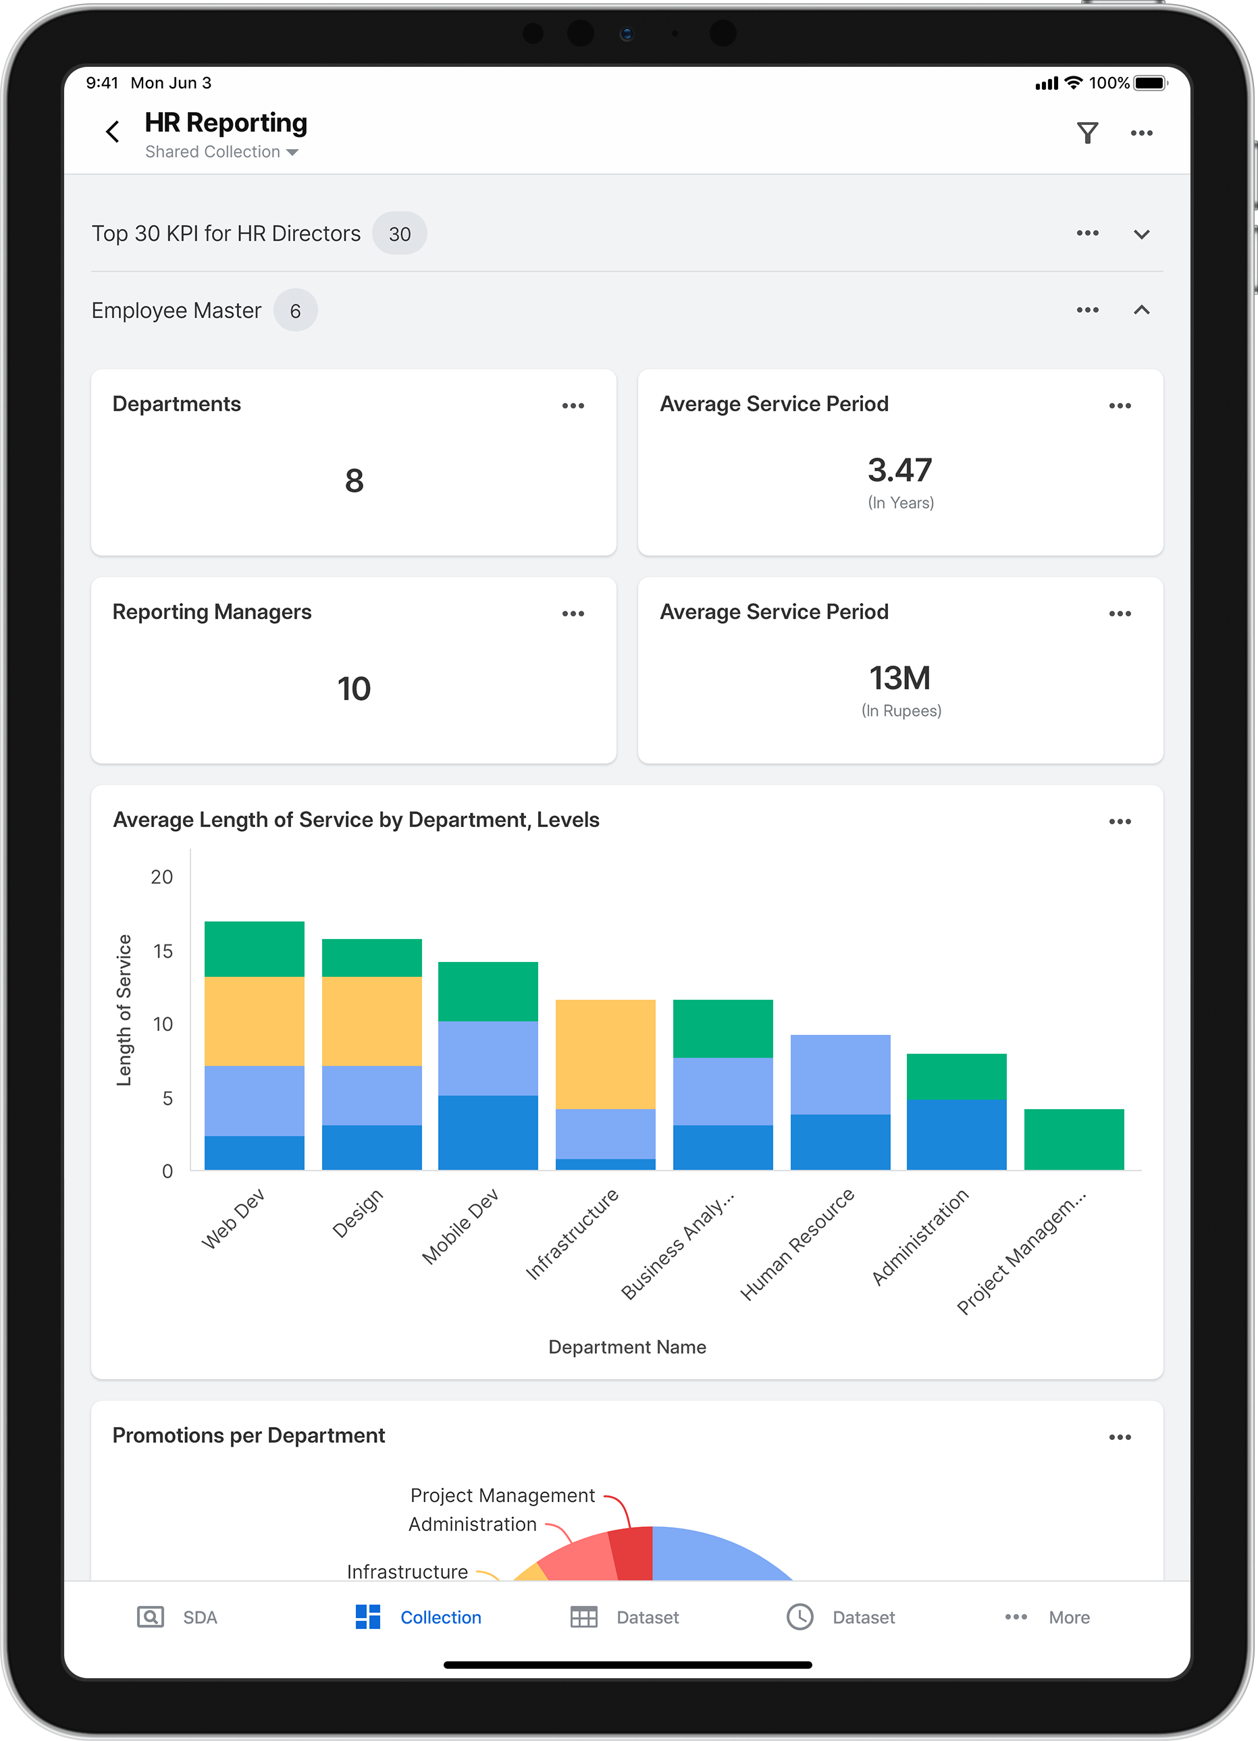Click the green Administration bar segment
The image size is (1258, 1741).
click(956, 1076)
